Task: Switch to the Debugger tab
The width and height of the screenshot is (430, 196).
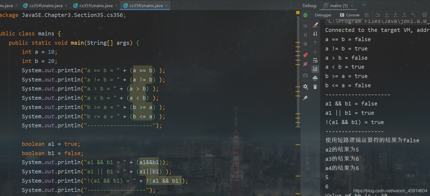Action: [323, 15]
